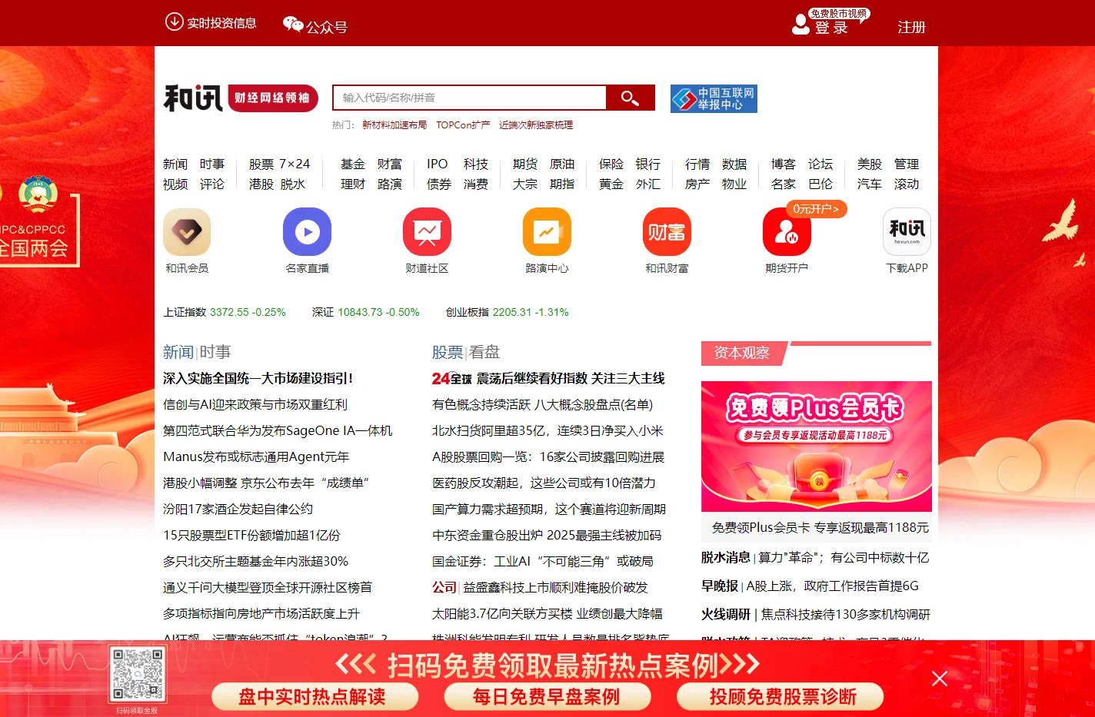The image size is (1095, 717).
Task: Click hot search TOPCon扩产
Action: (x=463, y=124)
